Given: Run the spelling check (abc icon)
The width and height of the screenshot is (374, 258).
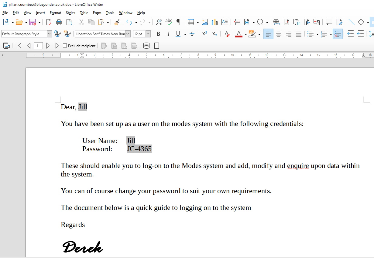Looking at the screenshot, I should [x=169, y=22].
